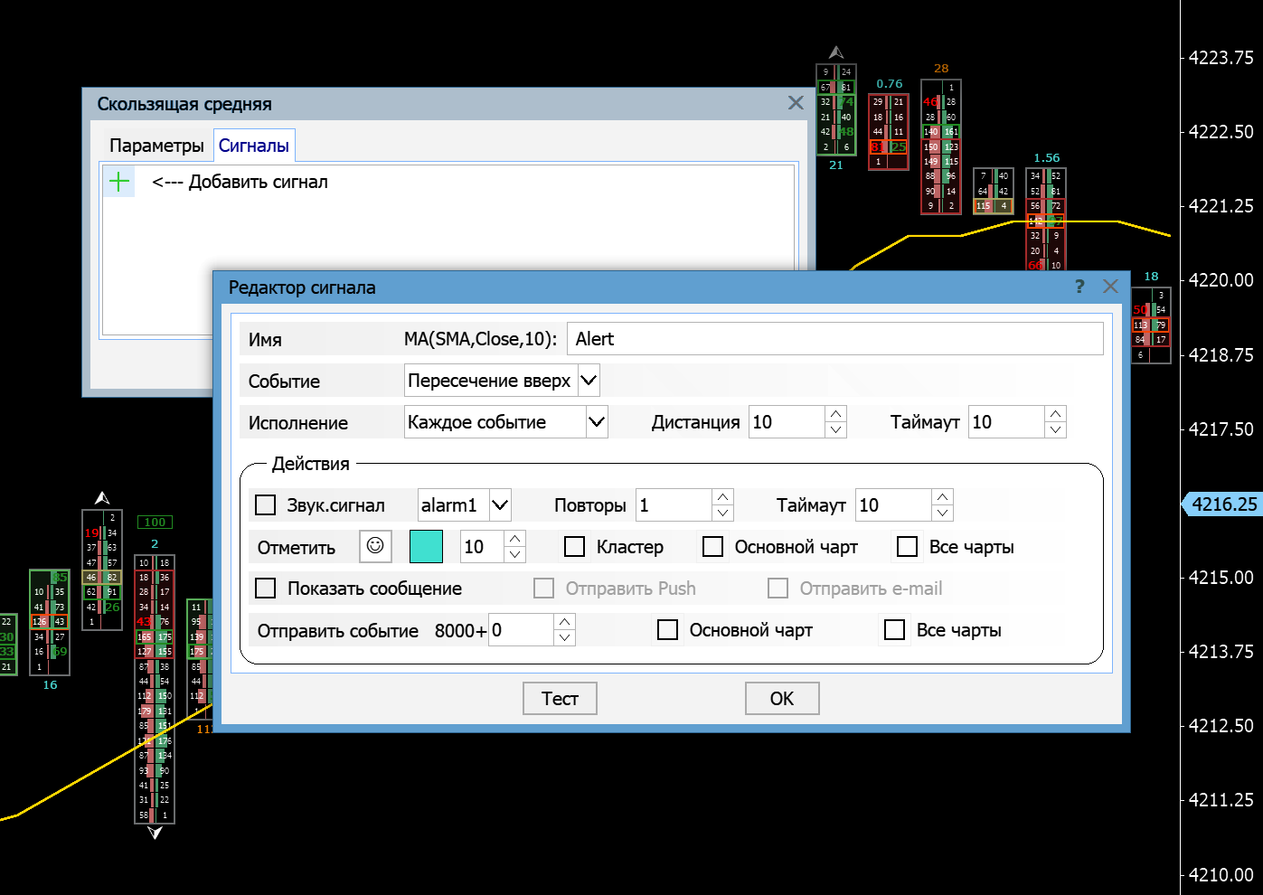The width and height of the screenshot is (1263, 895).
Task: Open the smiley marker symbol picker
Action: (375, 546)
